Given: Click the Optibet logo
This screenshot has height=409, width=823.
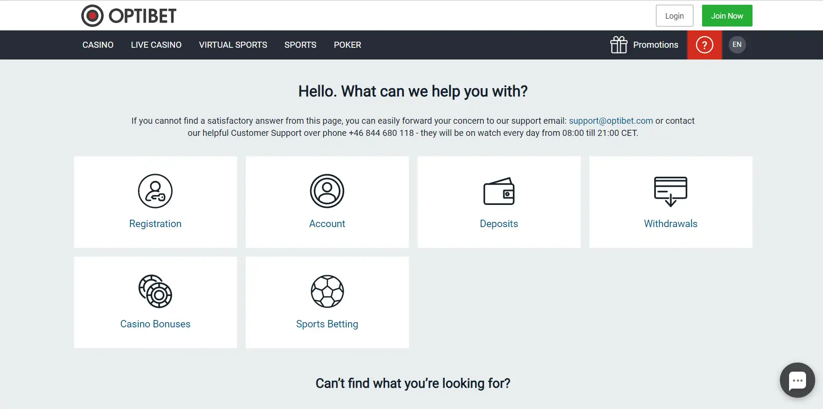Looking at the screenshot, I should tap(129, 16).
